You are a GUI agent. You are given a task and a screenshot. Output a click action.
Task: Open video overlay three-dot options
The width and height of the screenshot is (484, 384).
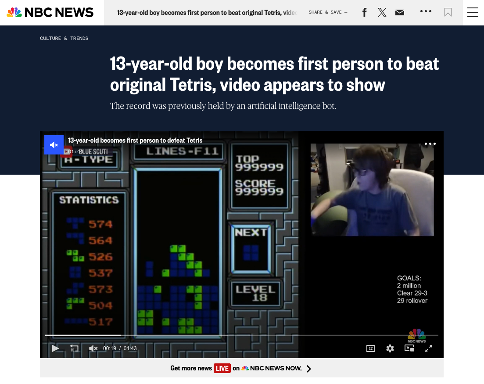[x=430, y=144]
